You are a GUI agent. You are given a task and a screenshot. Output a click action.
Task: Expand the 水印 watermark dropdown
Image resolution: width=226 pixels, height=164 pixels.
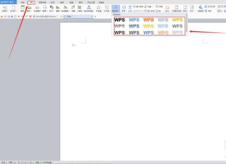click(x=194, y=11)
